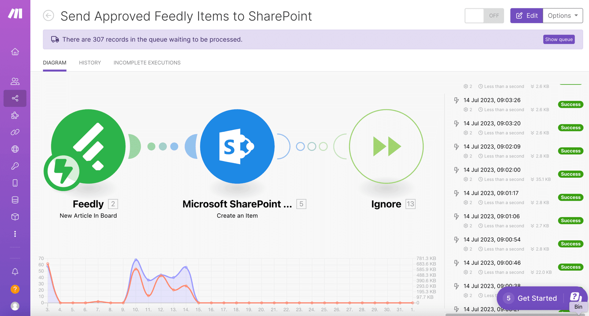Open the Apps section via the puzzle icon

pyautogui.click(x=15, y=115)
